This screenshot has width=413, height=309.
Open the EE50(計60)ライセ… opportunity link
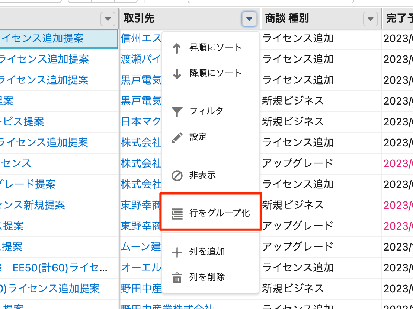60,268
